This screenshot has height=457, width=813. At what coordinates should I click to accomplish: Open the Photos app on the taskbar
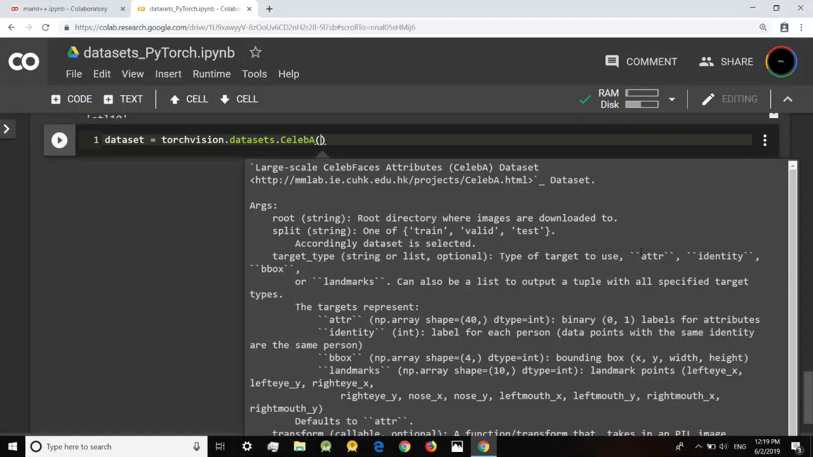coord(457,447)
